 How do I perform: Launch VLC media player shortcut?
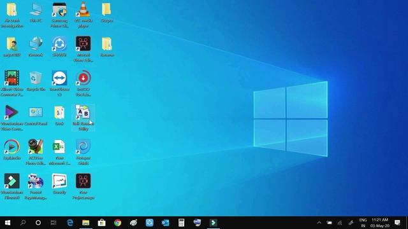point(84,15)
